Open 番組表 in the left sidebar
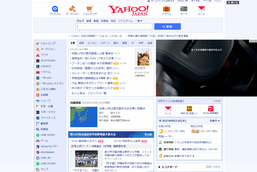257x172 pixels. click(44, 124)
